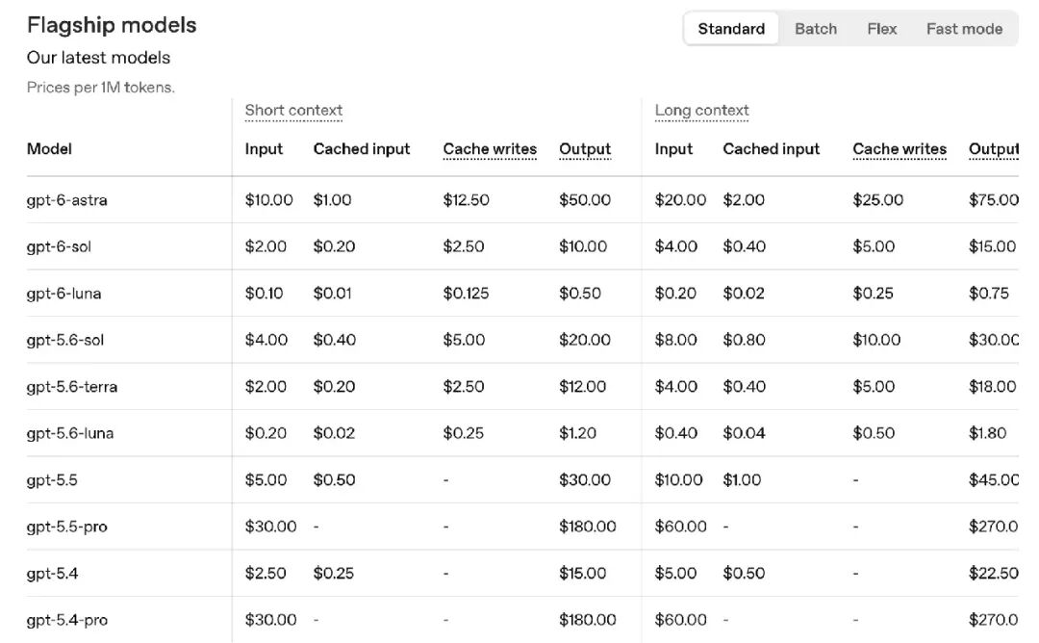Select the gpt-6-luna model name
This screenshot has height=643, width=1039.
tap(63, 293)
